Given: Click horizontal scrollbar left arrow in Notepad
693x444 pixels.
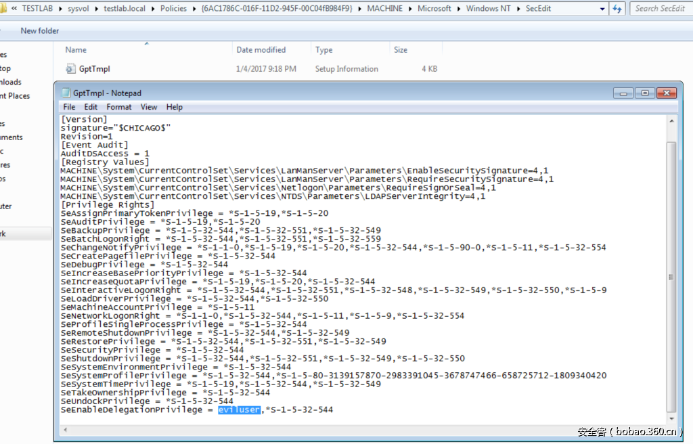Looking at the screenshot, I should (x=66, y=429).
